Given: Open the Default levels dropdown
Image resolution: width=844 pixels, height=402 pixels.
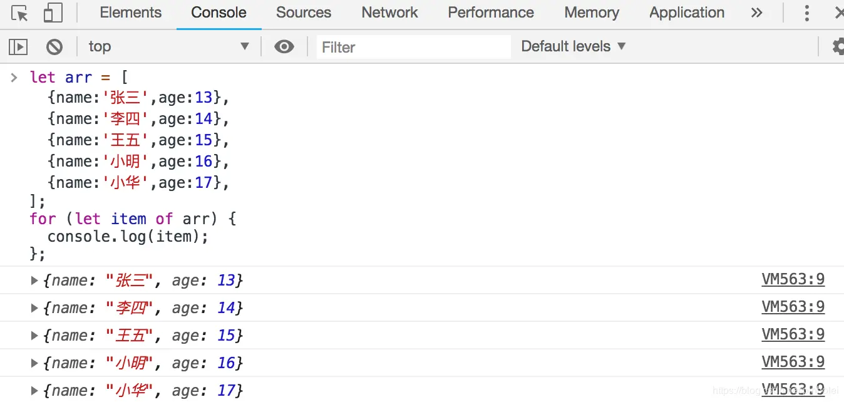Looking at the screenshot, I should coord(573,46).
